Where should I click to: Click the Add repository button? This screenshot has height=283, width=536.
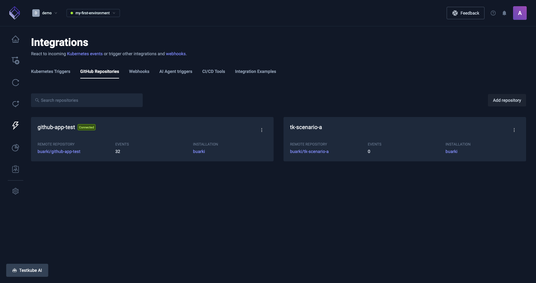tap(507, 100)
